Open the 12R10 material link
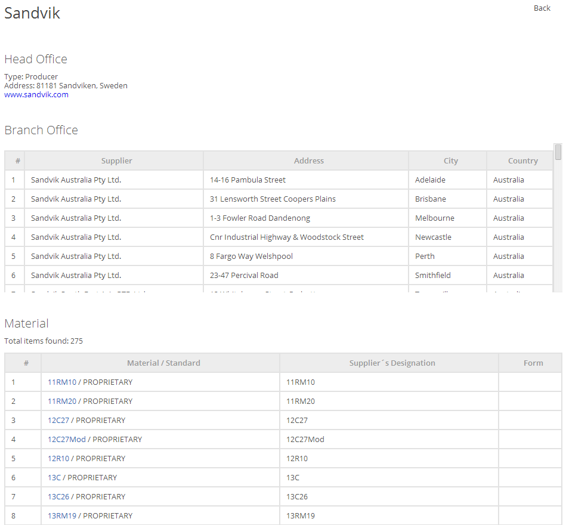566x525 pixels. tap(58, 459)
